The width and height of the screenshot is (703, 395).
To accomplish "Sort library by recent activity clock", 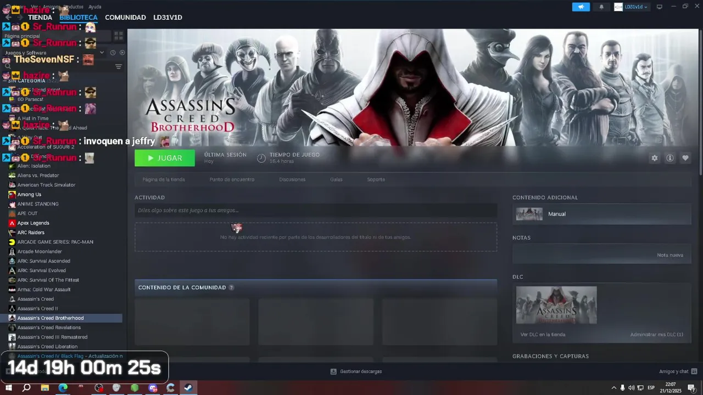I will click(x=113, y=53).
